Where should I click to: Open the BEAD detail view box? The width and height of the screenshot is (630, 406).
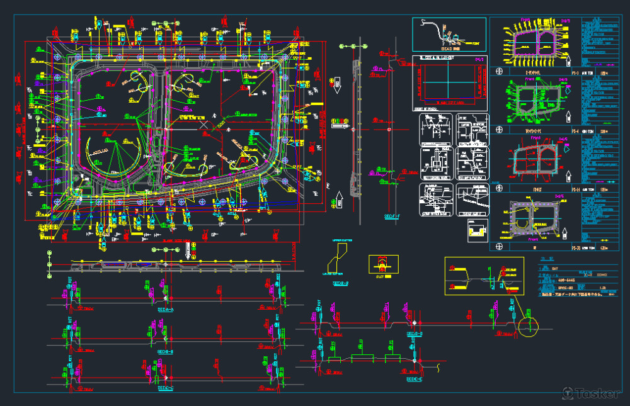pyautogui.click(x=449, y=34)
